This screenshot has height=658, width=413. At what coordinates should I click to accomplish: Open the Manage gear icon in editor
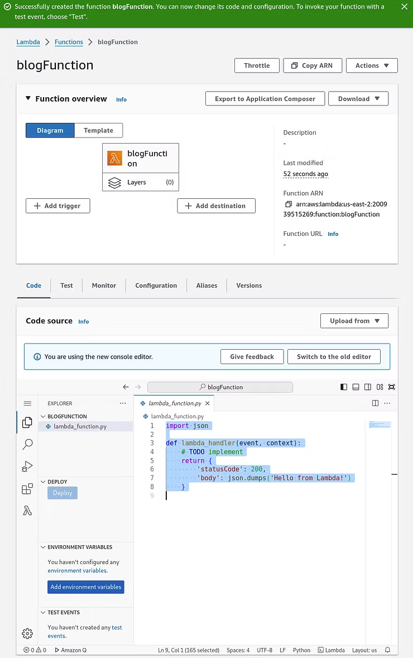[27, 633]
